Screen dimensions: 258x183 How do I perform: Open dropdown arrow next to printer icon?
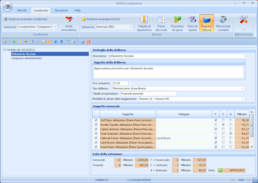point(77,42)
